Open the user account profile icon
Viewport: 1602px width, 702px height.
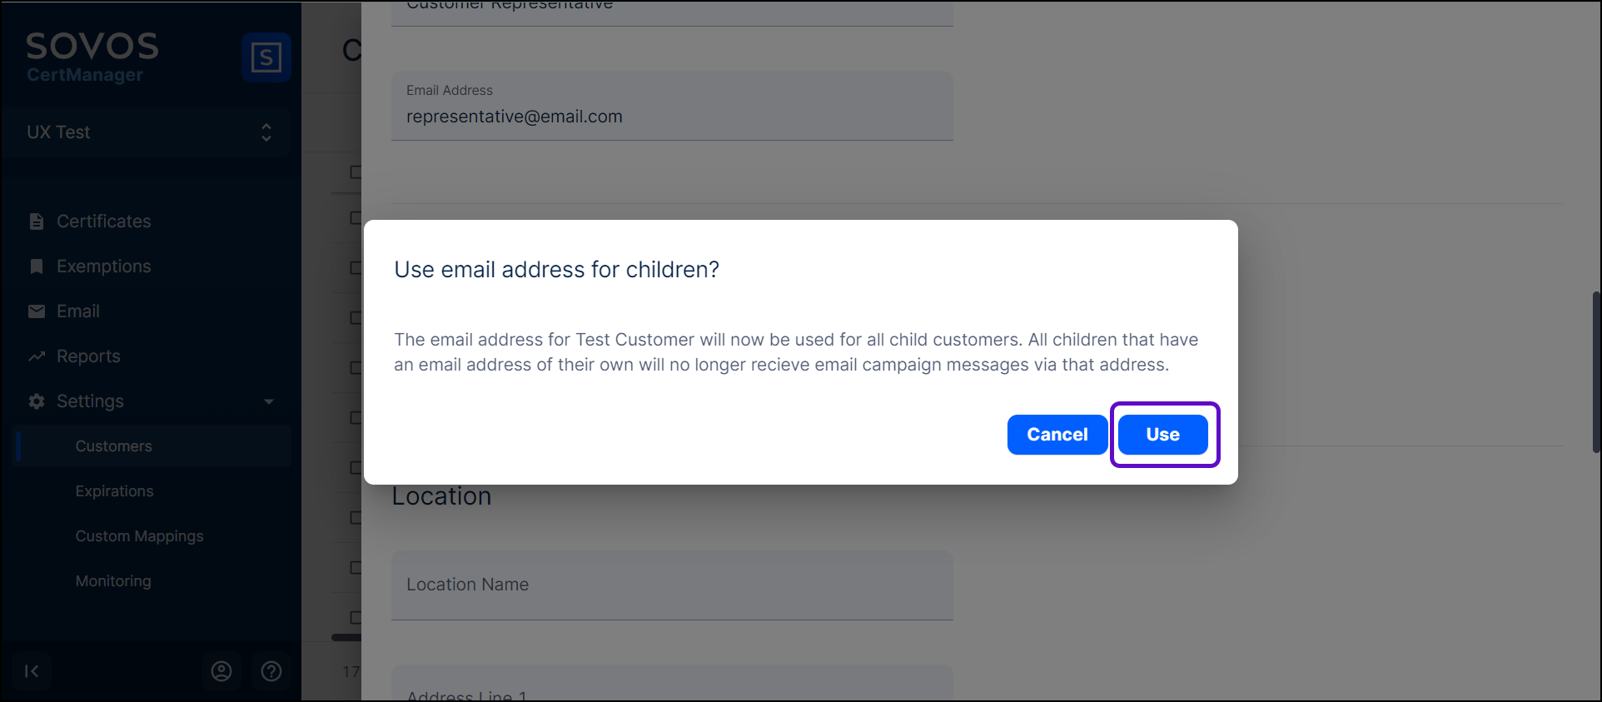[221, 671]
